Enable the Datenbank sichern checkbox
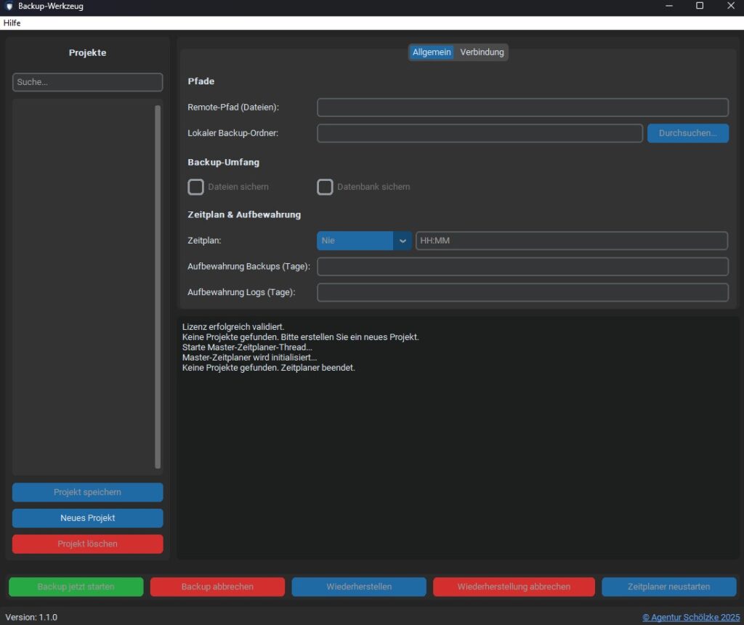Viewport: 744px width, 625px height. click(x=325, y=187)
